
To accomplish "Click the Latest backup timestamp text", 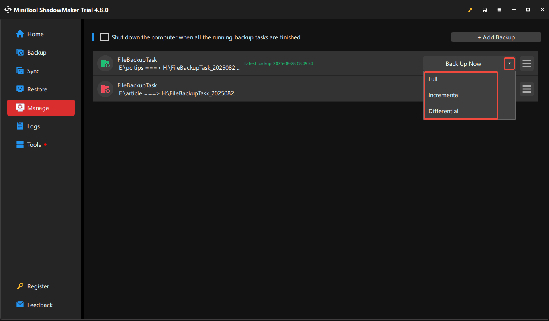I will [x=279, y=63].
